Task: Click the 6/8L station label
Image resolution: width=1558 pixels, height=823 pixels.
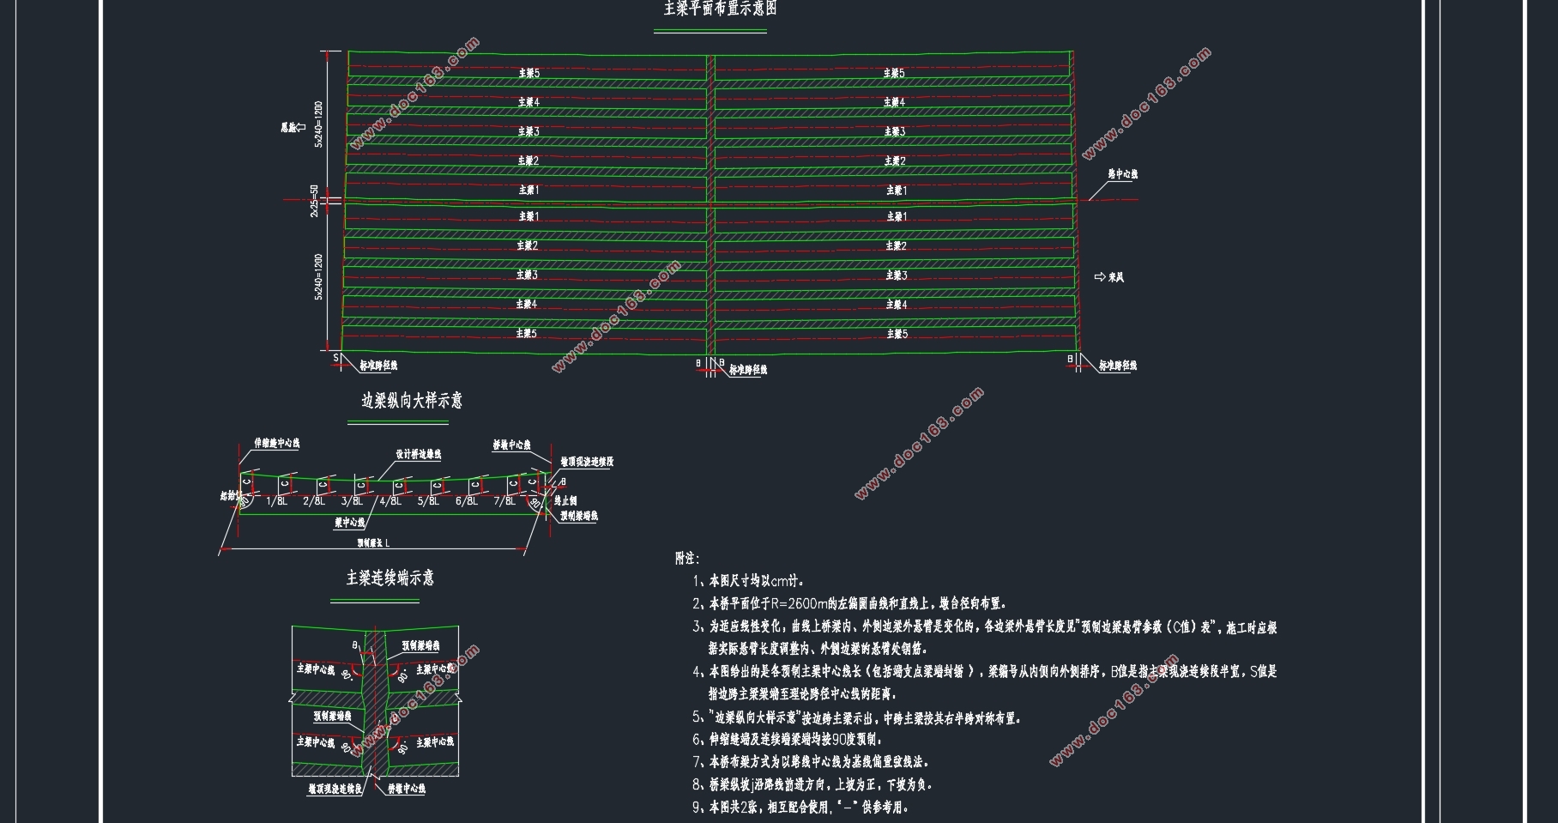Action: point(467,501)
